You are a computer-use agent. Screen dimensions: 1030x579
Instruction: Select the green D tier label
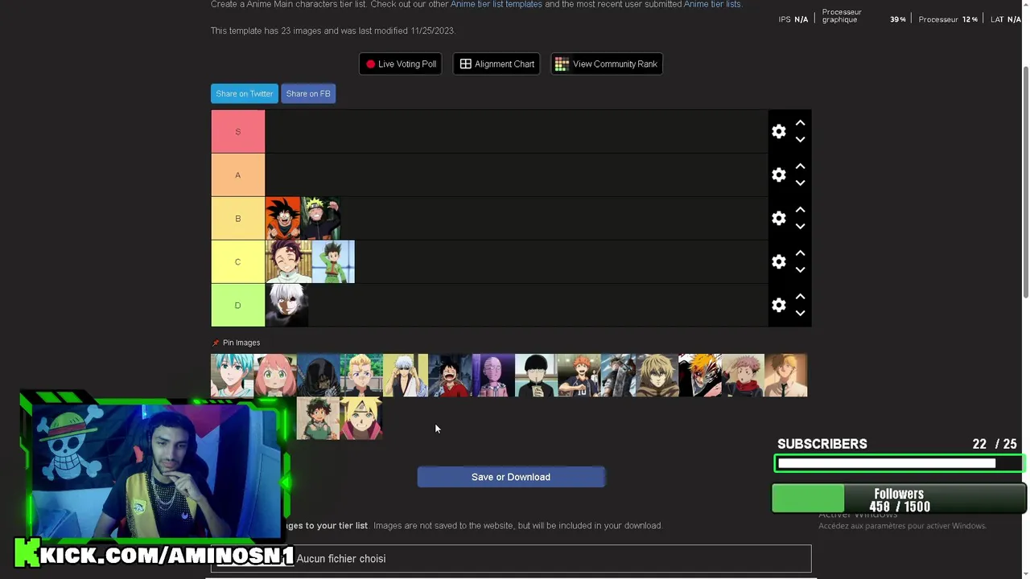click(x=237, y=305)
